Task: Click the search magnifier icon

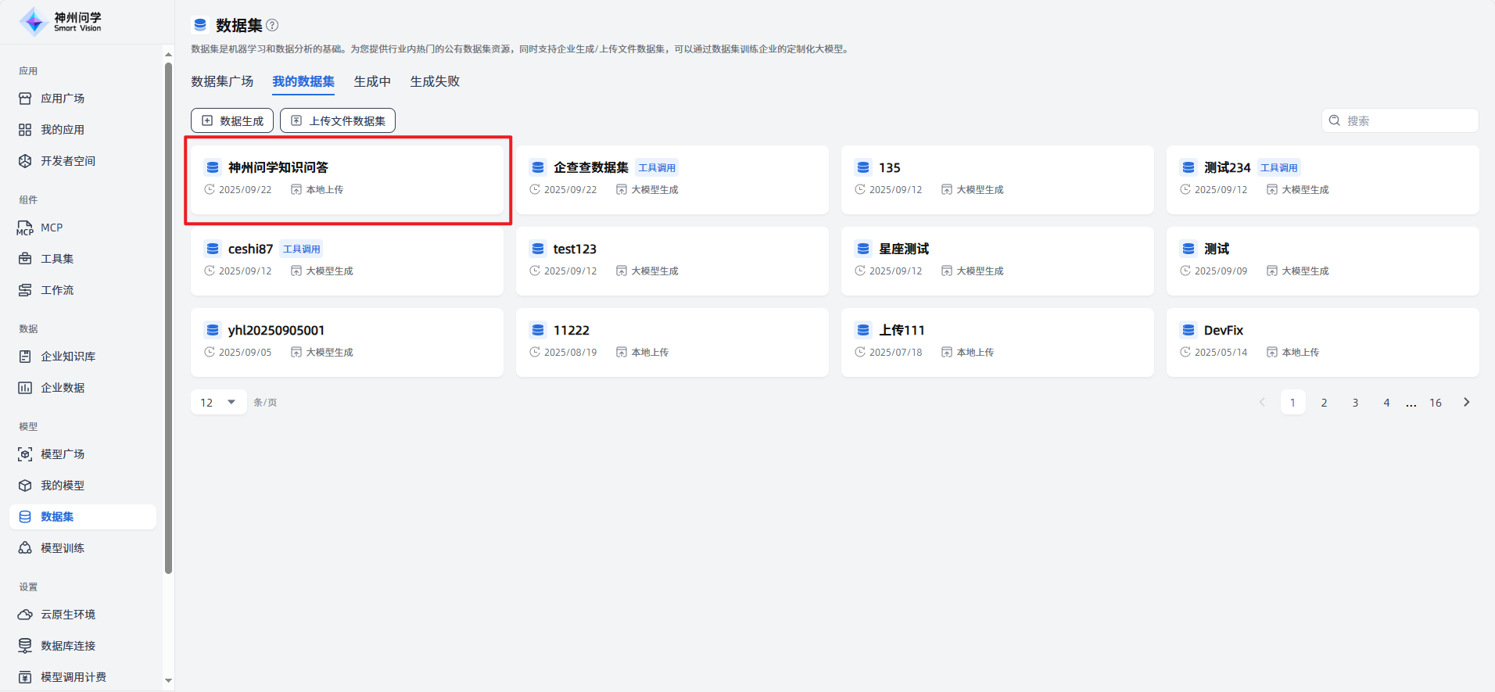Action: pos(1335,120)
